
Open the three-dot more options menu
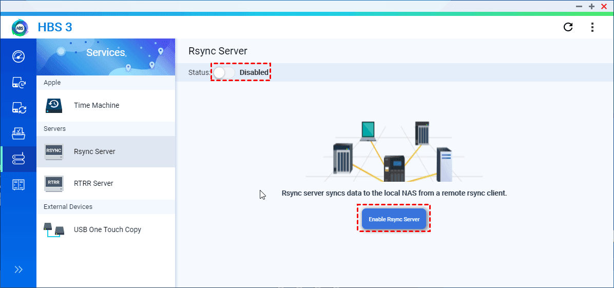coord(592,27)
